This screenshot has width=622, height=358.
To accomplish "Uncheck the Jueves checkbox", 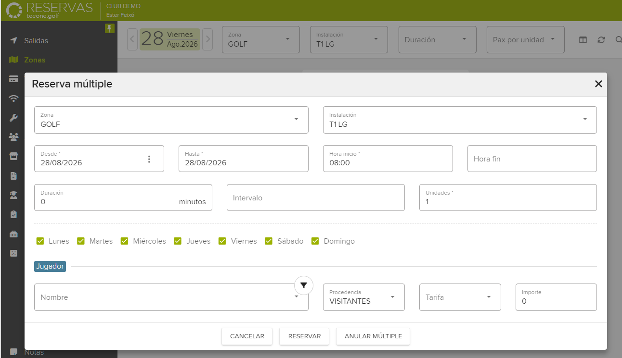I will 178,241.
